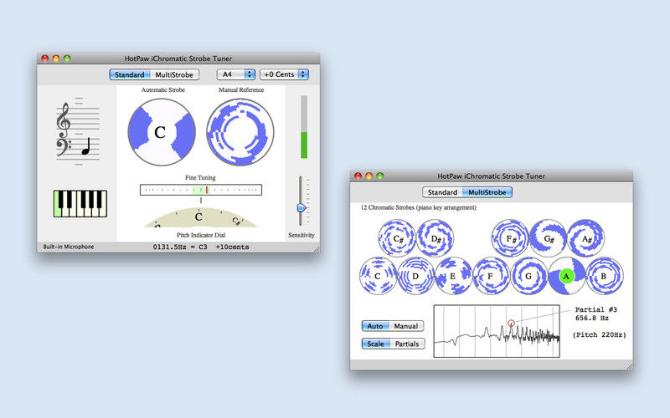Screen dimensions: 670x418
Task: Click the red circled partial marker
Action: pos(511,323)
